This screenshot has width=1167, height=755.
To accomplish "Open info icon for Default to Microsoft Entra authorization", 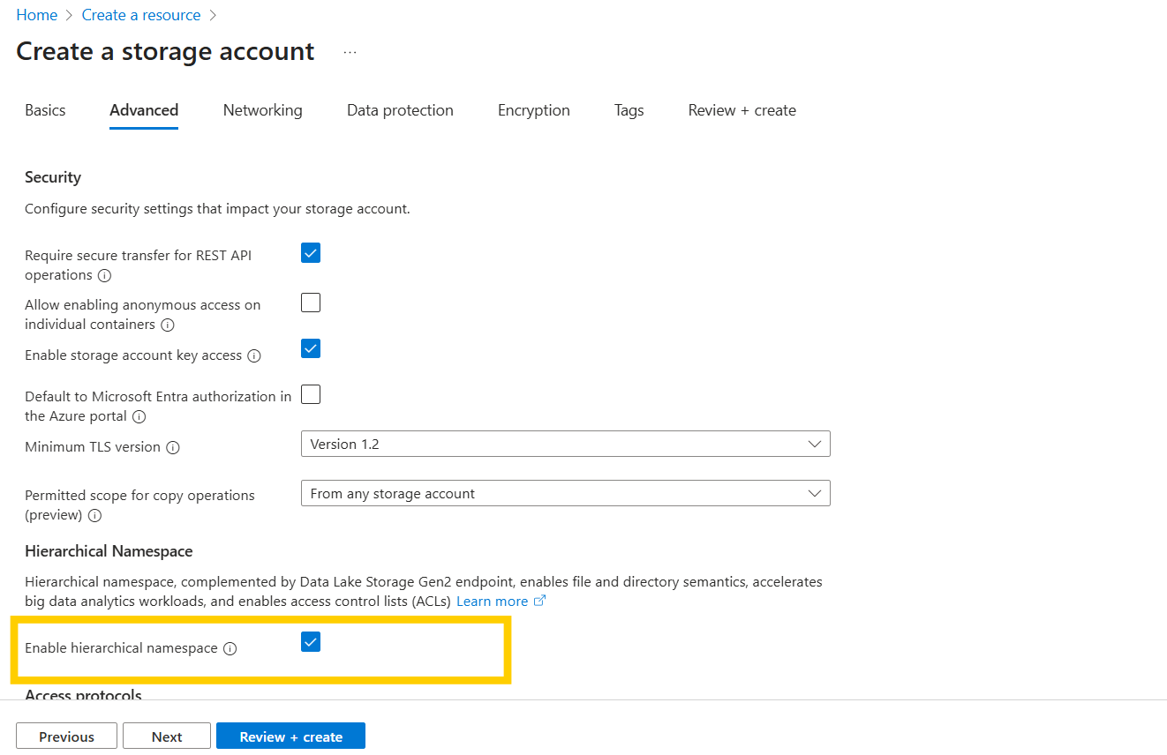I will pos(139,417).
